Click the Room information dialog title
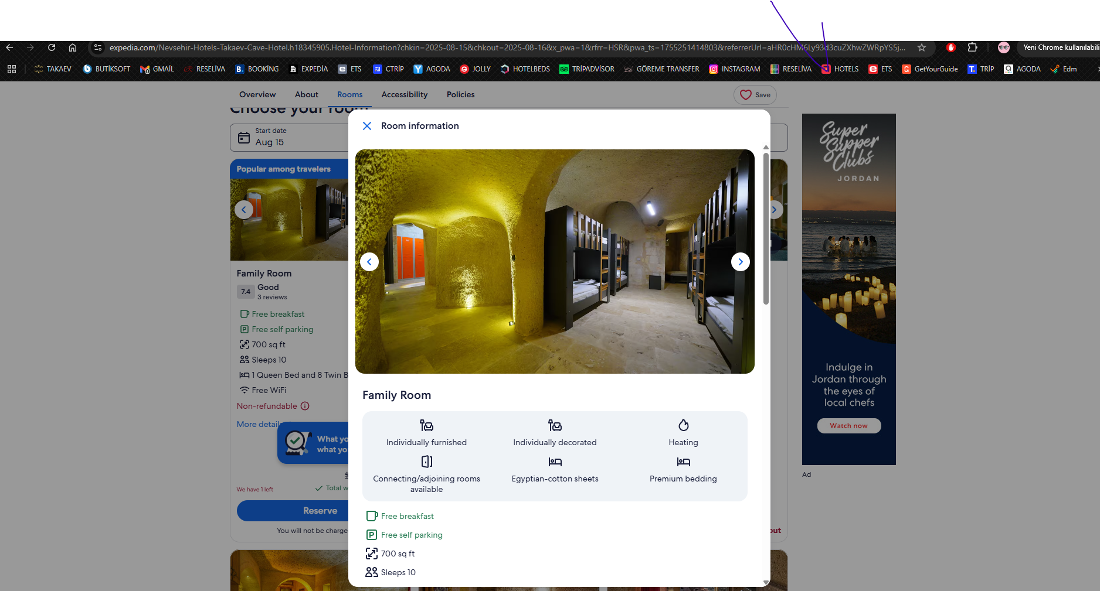1100x591 pixels. tap(420, 126)
